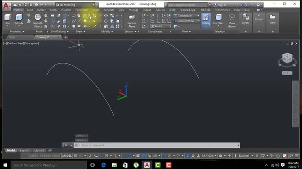Viewport: 302px width, 169px height.
Task: Open the 1:1 / 100% annotation scale dropdown
Action: pyautogui.click(x=209, y=156)
